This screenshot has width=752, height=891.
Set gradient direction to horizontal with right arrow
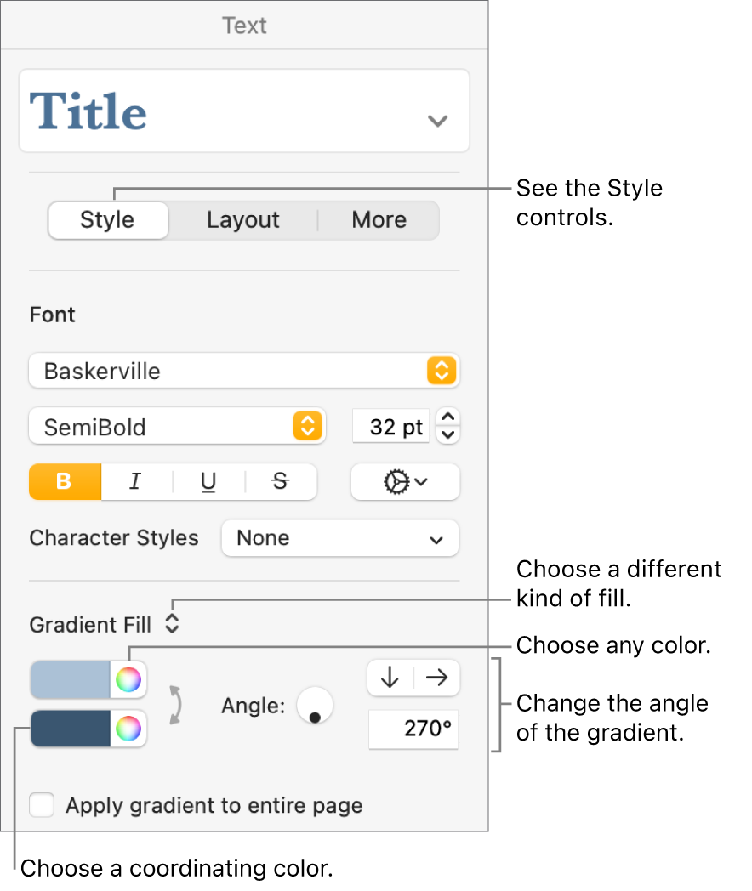[x=436, y=678]
